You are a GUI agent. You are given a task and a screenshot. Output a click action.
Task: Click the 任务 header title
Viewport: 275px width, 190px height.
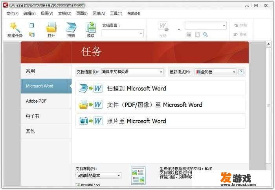(91, 52)
